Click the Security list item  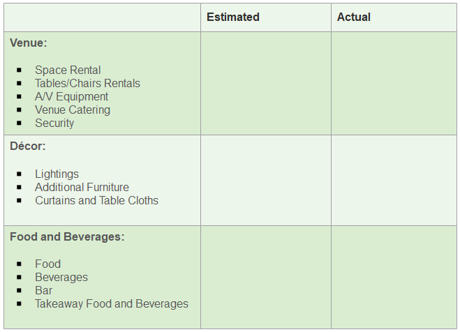(54, 123)
